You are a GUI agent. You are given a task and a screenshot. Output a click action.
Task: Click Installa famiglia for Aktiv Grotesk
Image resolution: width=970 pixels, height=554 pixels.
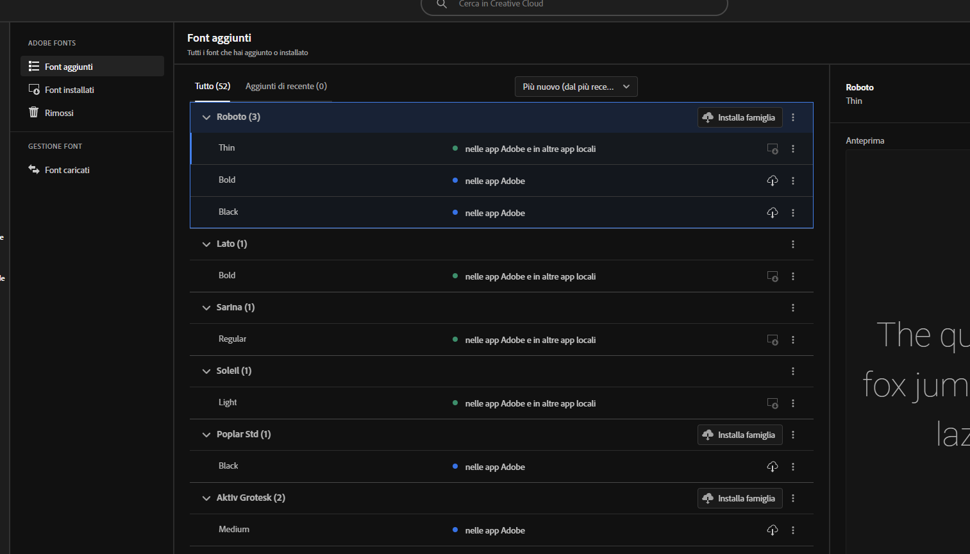[740, 498]
